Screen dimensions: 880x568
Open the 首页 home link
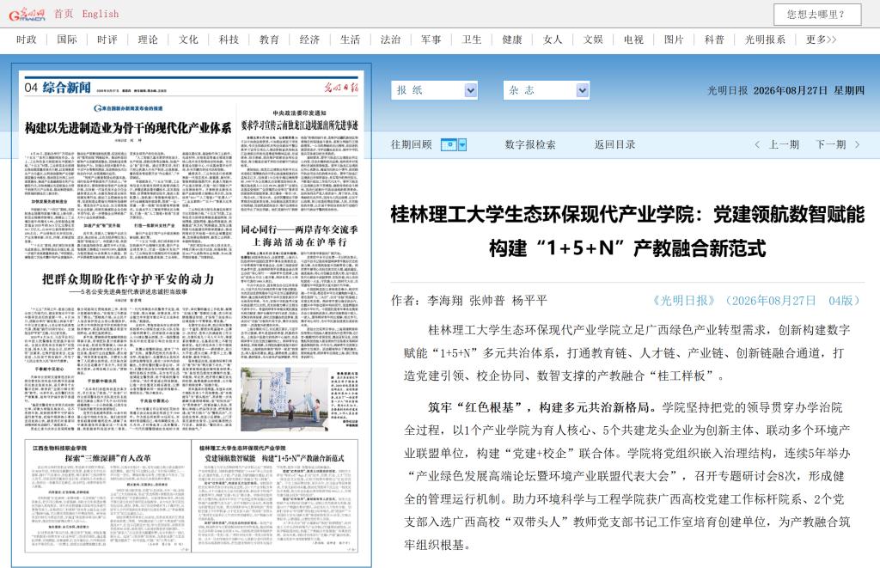click(64, 14)
